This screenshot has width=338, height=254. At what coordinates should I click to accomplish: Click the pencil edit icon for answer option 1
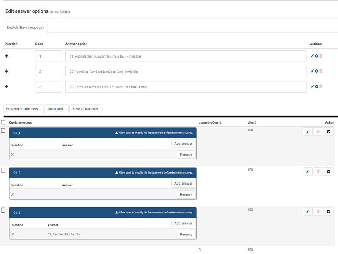pyautogui.click(x=312, y=56)
